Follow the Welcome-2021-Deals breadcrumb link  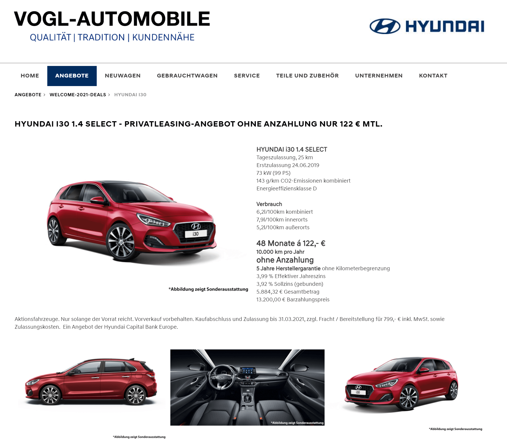point(78,95)
